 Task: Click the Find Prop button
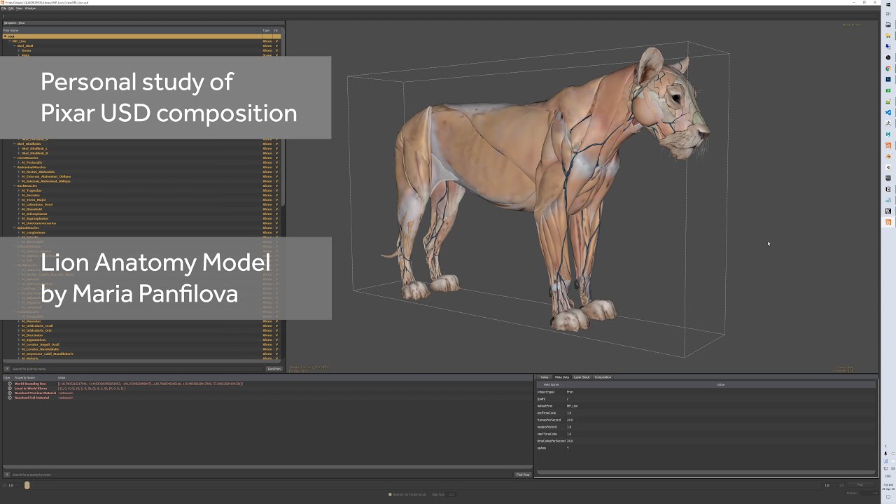point(523,475)
